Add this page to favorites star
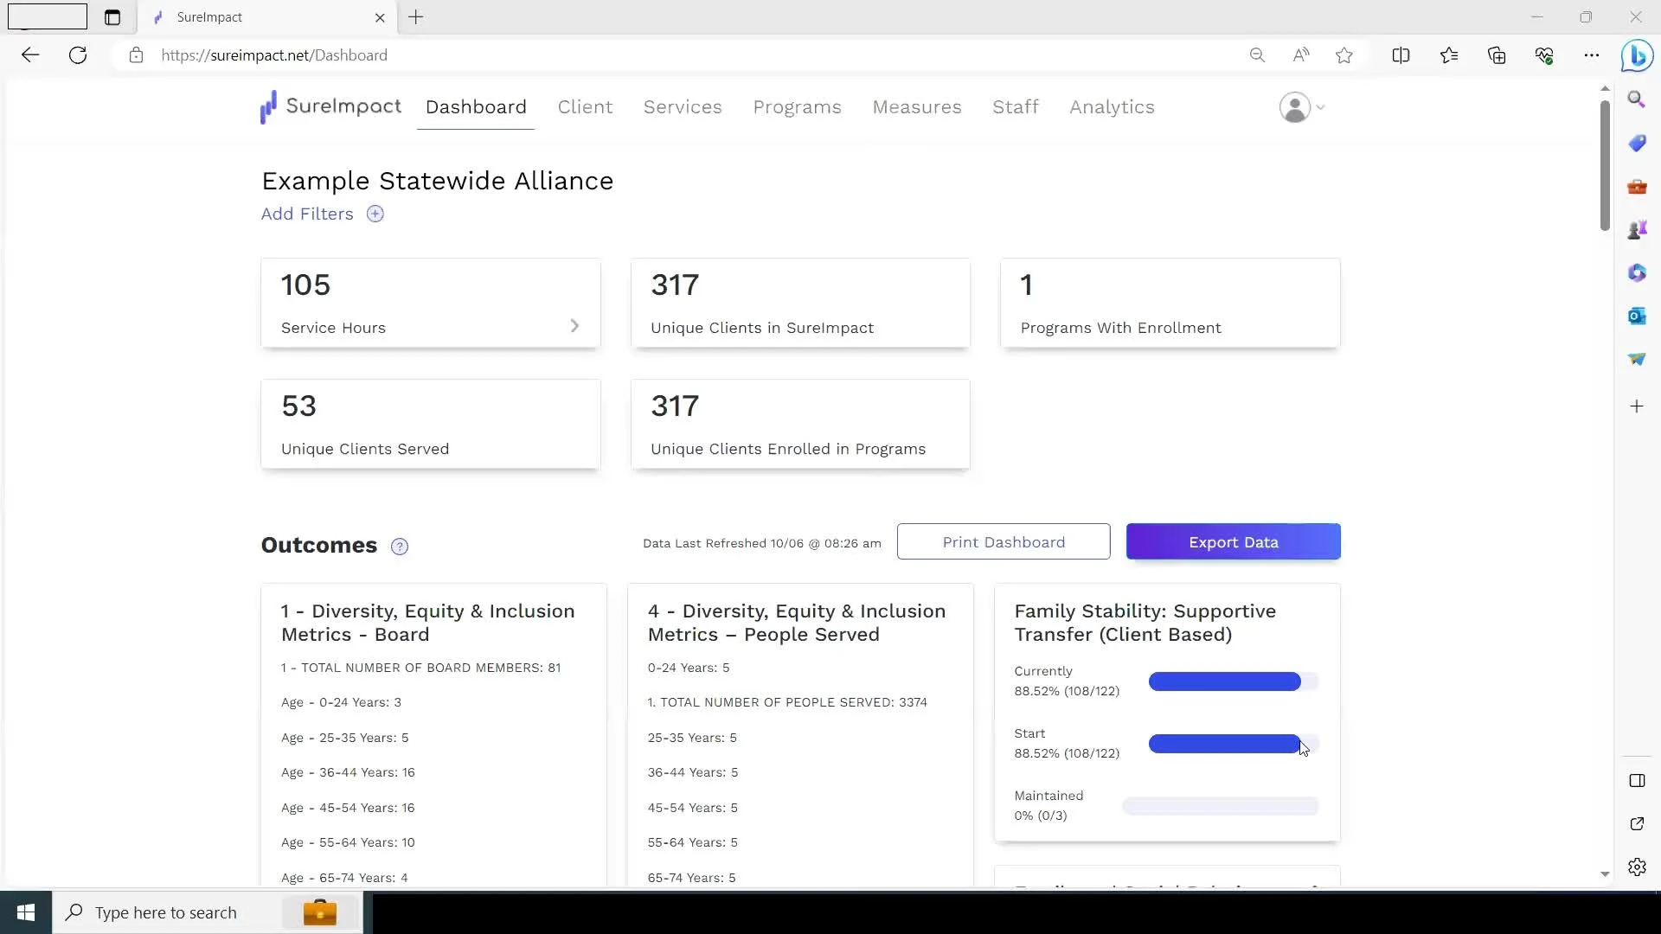1661x934 pixels. tap(1344, 55)
